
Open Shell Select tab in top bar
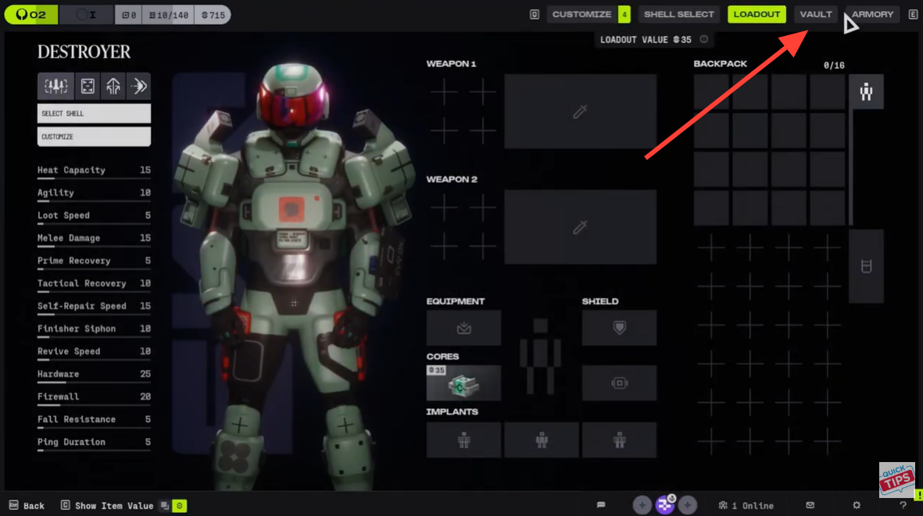pos(678,14)
